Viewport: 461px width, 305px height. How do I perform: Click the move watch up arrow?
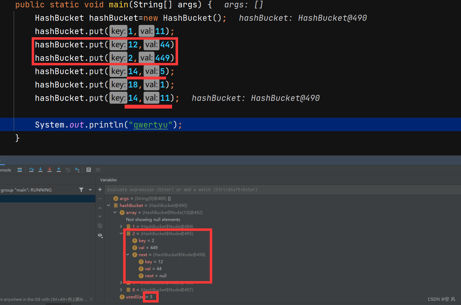100,208
